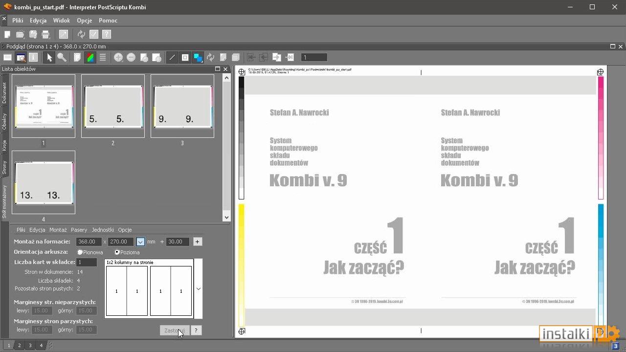Switch to bottom page tab 4
The width and height of the screenshot is (626, 352).
pos(41,345)
